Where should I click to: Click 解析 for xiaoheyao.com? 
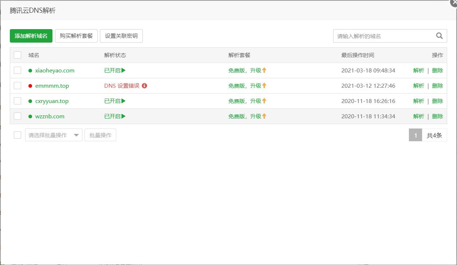419,70
